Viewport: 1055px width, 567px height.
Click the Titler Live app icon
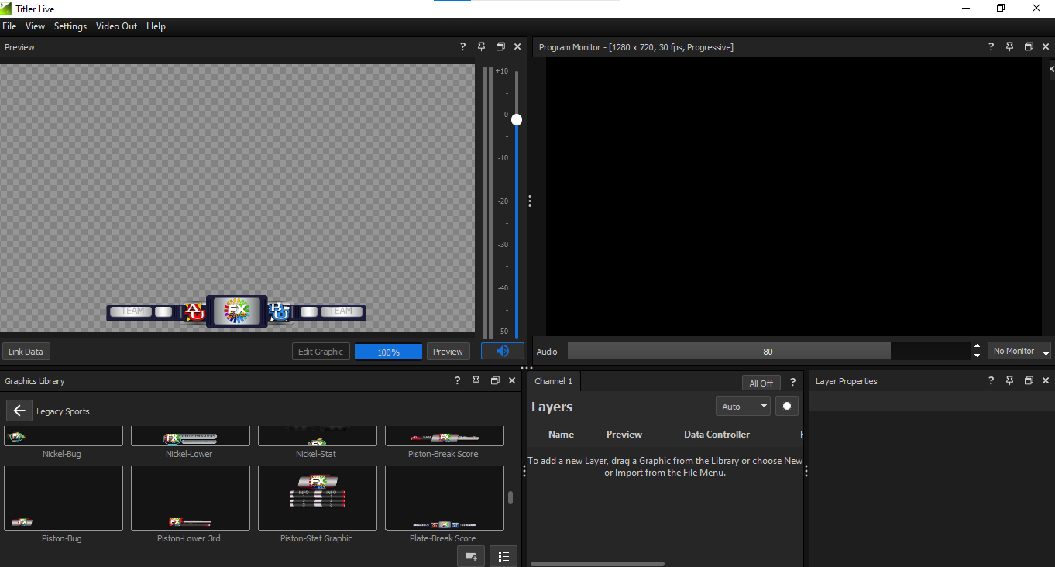tap(6, 9)
